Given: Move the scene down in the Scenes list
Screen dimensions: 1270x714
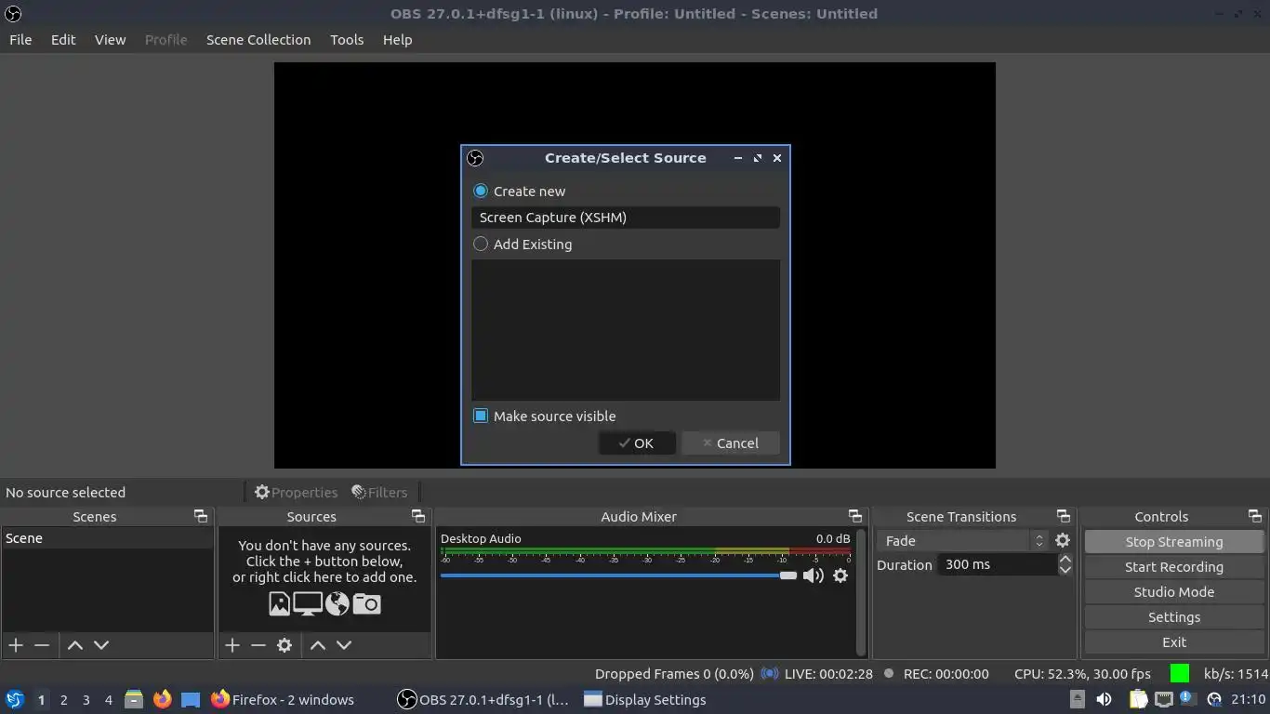Looking at the screenshot, I should pyautogui.click(x=101, y=645).
